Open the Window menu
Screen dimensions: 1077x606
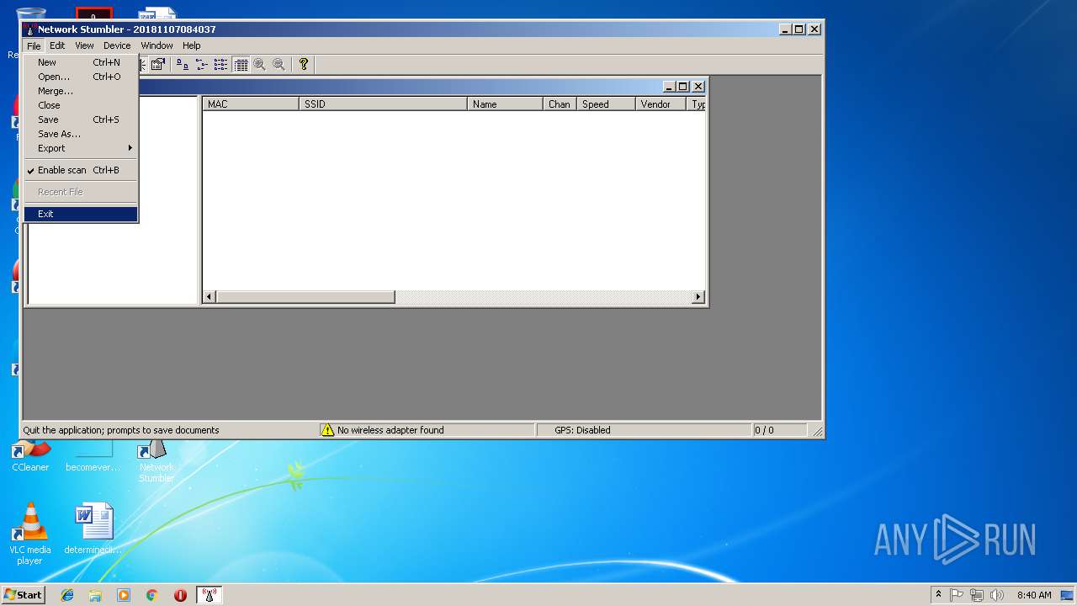157,45
